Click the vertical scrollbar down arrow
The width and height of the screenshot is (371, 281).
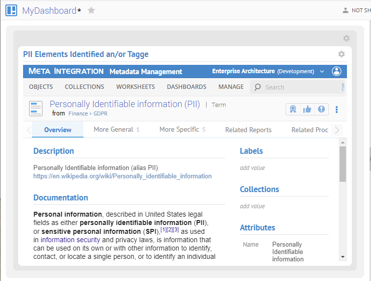[x=343, y=256]
